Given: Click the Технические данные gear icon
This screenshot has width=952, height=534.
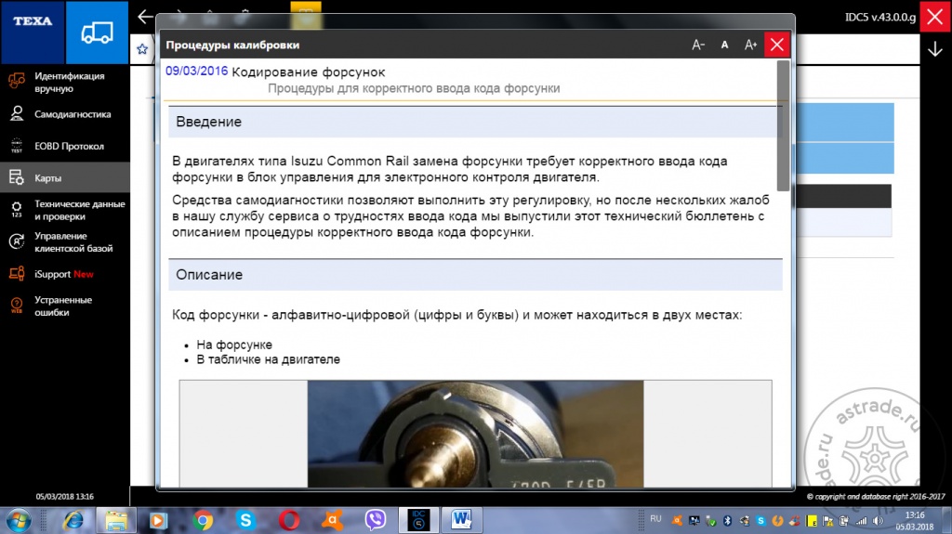Looking at the screenshot, I should pos(17,209).
